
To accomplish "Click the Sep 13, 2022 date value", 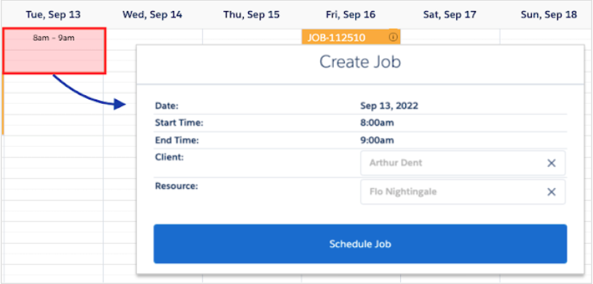I will (389, 106).
